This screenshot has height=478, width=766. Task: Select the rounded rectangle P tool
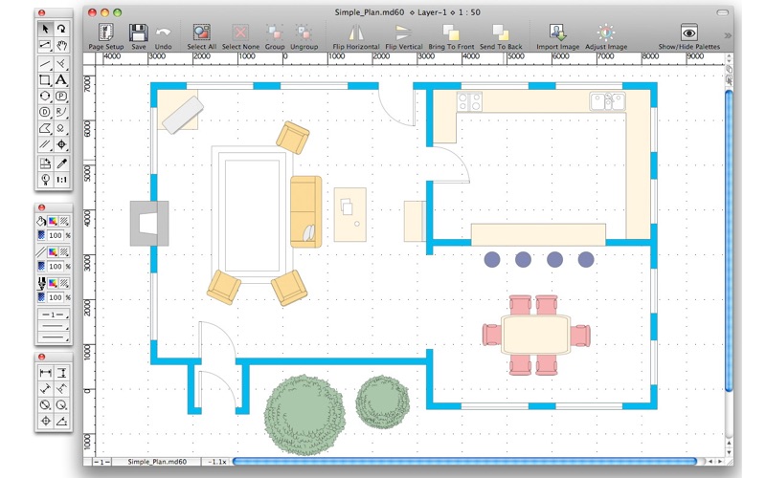[x=61, y=97]
